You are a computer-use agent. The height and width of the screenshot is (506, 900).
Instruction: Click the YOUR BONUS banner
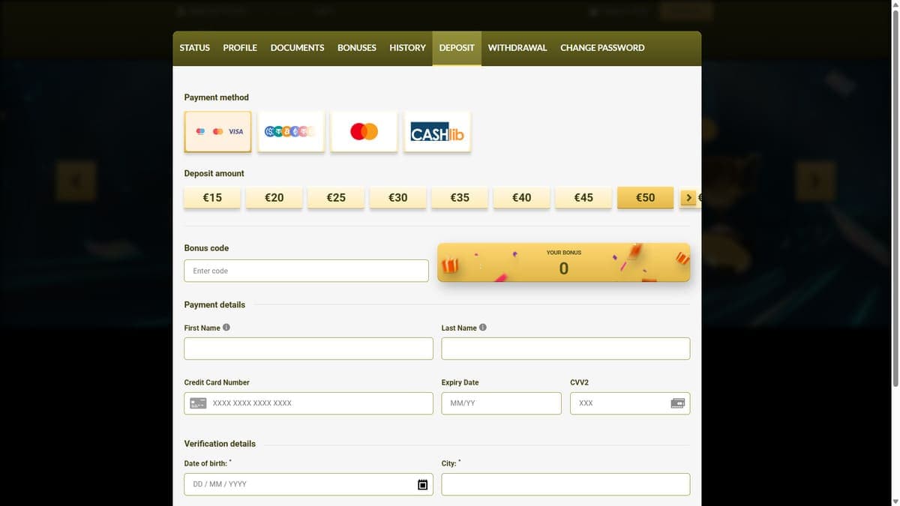pos(563,262)
